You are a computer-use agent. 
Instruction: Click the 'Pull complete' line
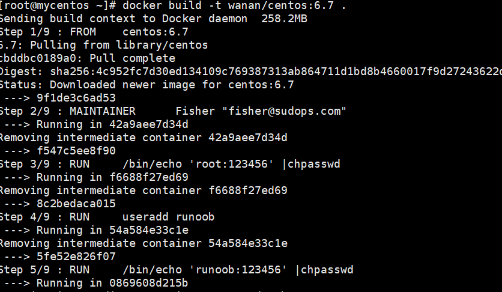(88, 58)
